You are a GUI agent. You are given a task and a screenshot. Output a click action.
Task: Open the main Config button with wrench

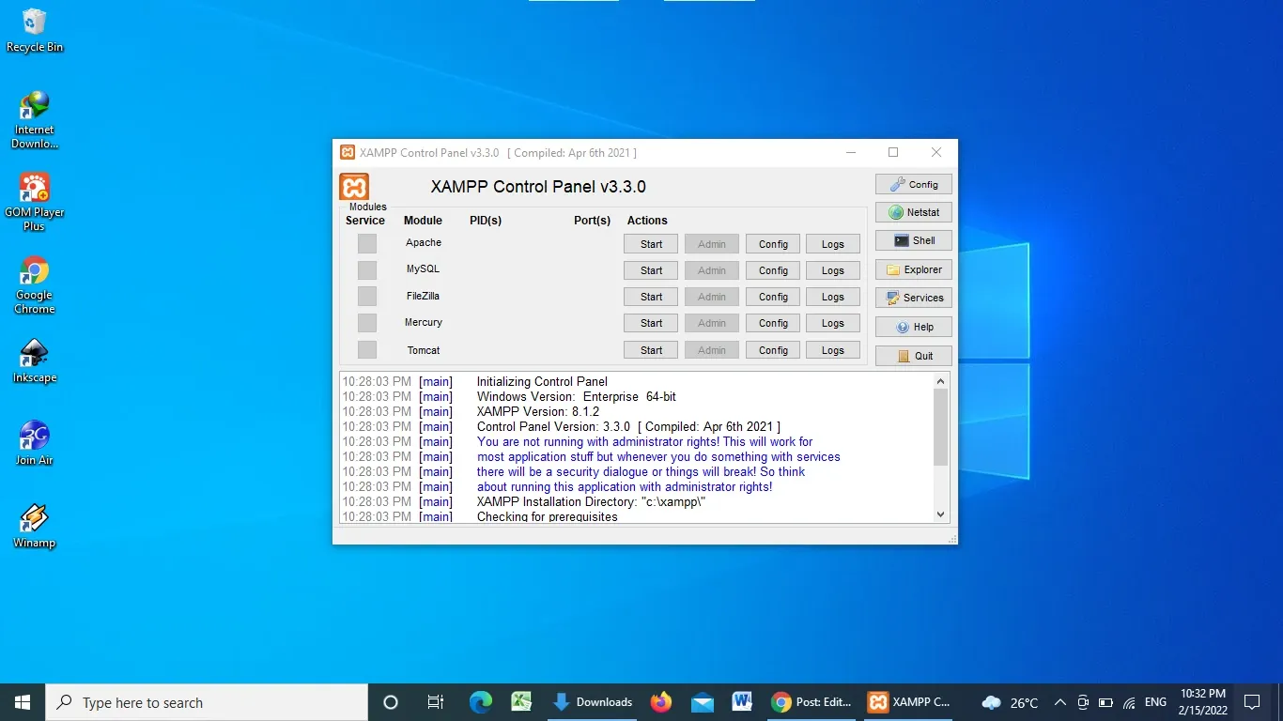click(914, 184)
